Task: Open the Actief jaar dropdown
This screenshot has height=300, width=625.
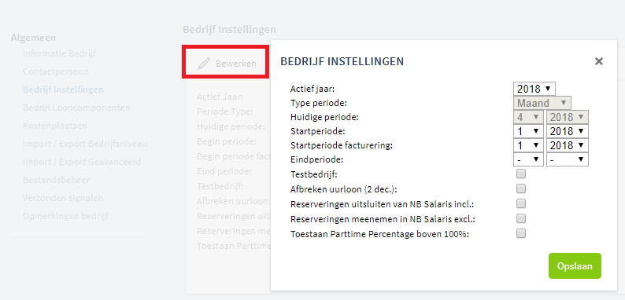Action: click(x=534, y=88)
